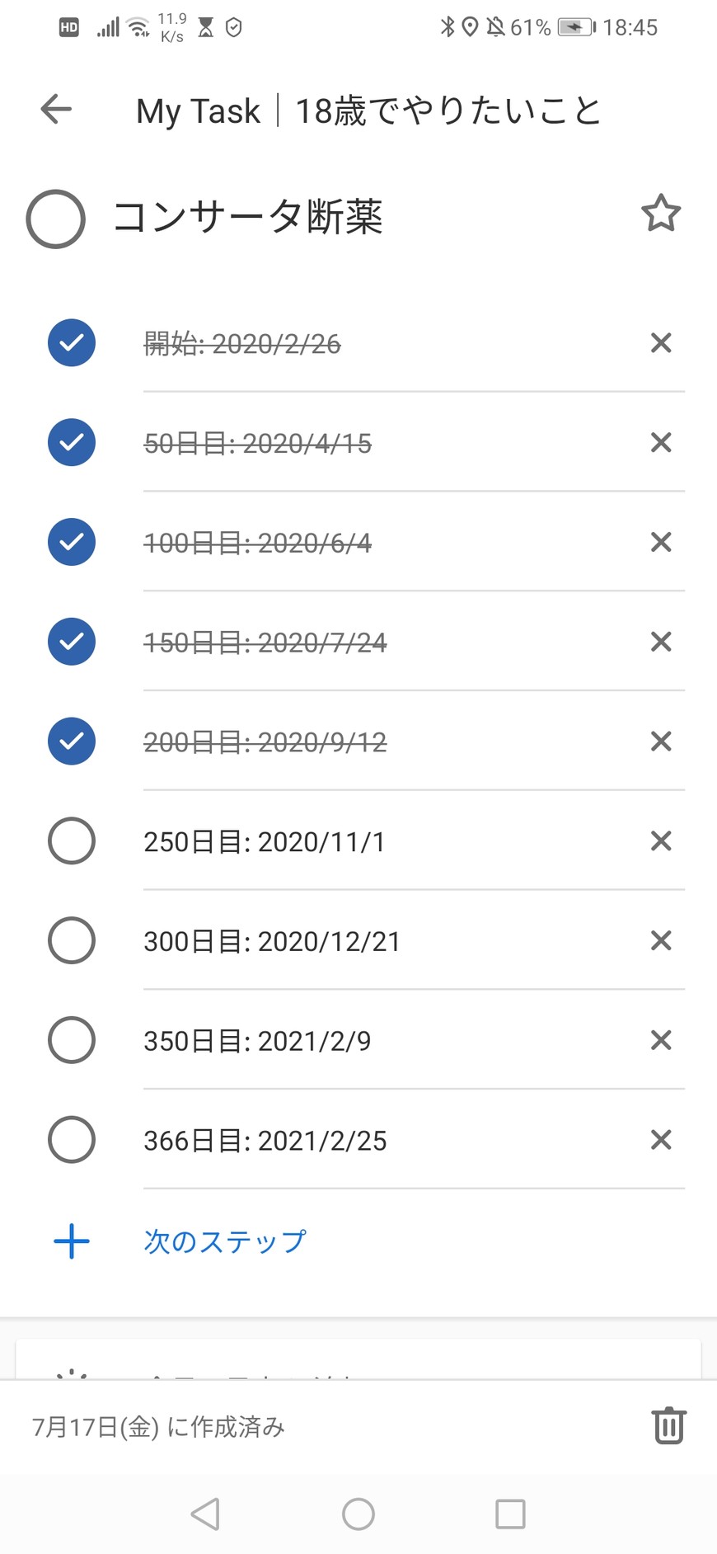This screenshot has height=1554, width=717.
Task: Open the 150日目: 2020/7/24 step text
Action: [265, 643]
